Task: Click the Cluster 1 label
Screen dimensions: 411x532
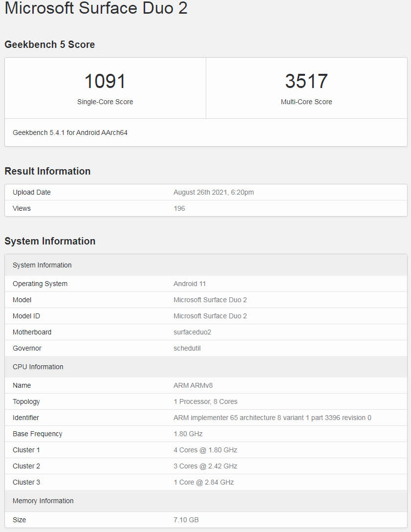Action: pos(26,450)
